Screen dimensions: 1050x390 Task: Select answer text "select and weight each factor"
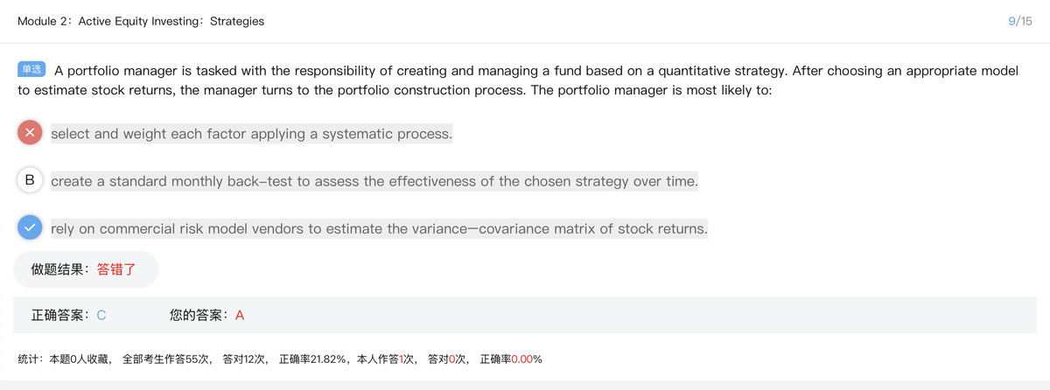[251, 134]
